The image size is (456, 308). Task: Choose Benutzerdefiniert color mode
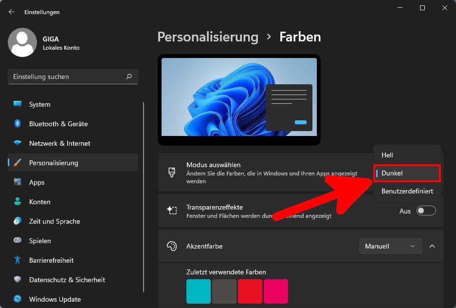(x=407, y=191)
